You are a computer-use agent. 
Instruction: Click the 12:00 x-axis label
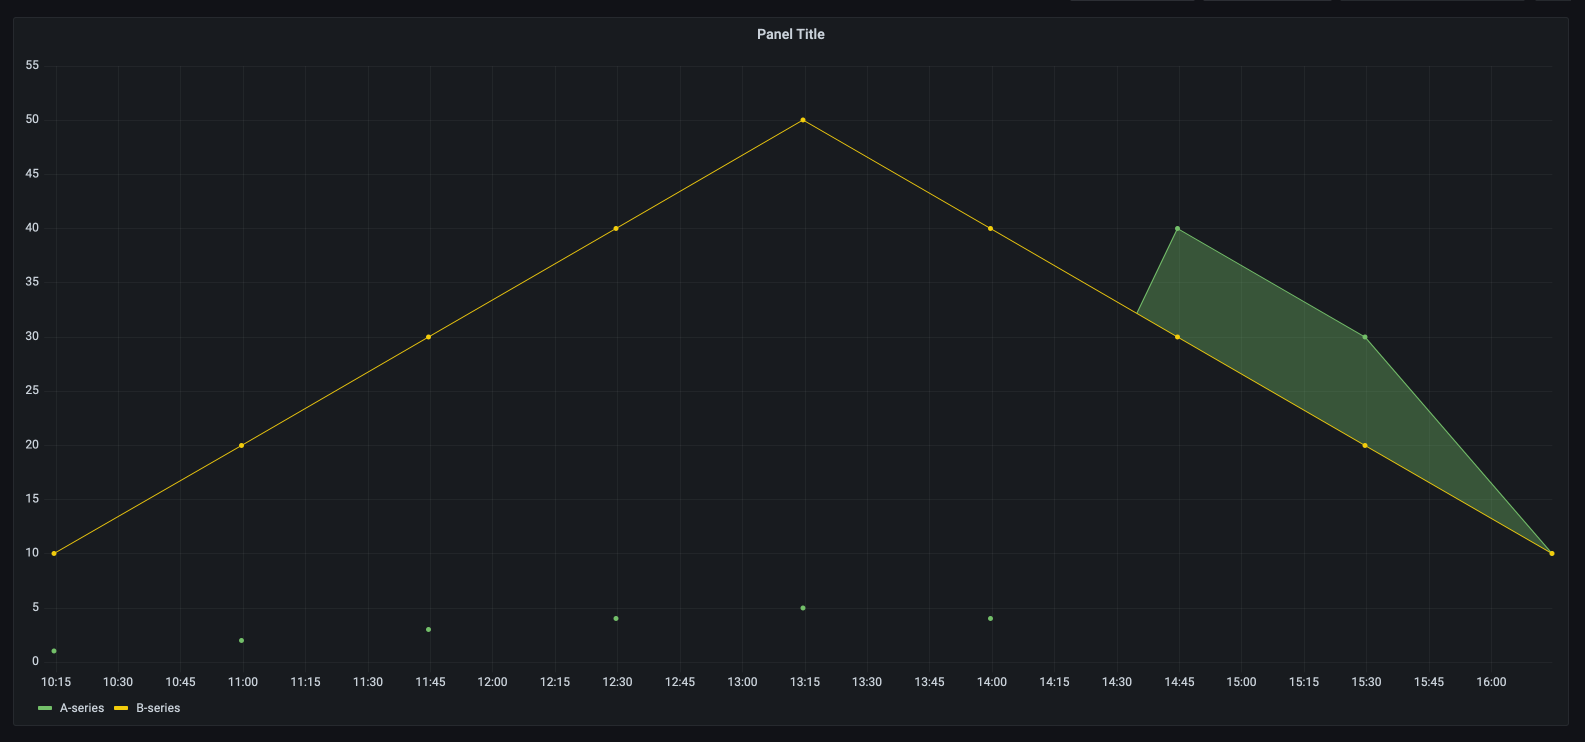pos(492,681)
